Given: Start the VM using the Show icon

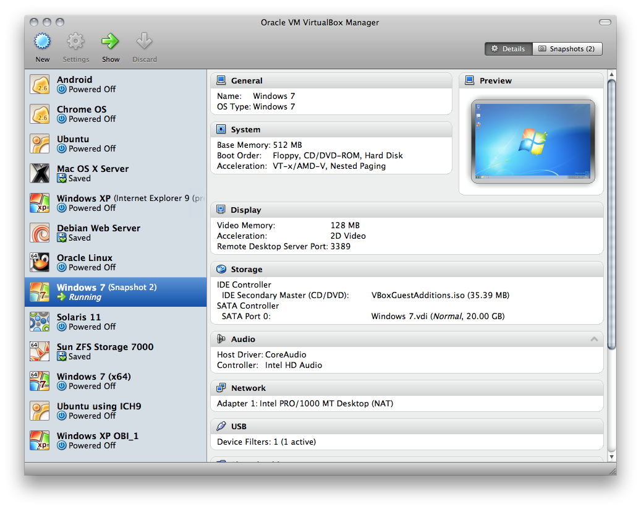Looking at the screenshot, I should click(111, 43).
